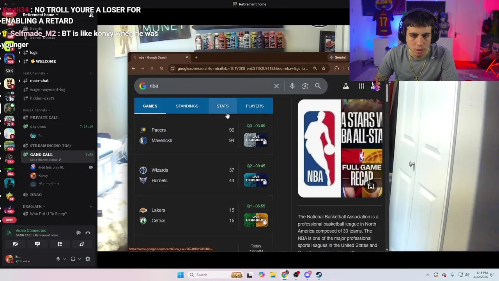Open microphone input options dropdown
The height and width of the screenshot is (281, 499).
coord(65,259)
